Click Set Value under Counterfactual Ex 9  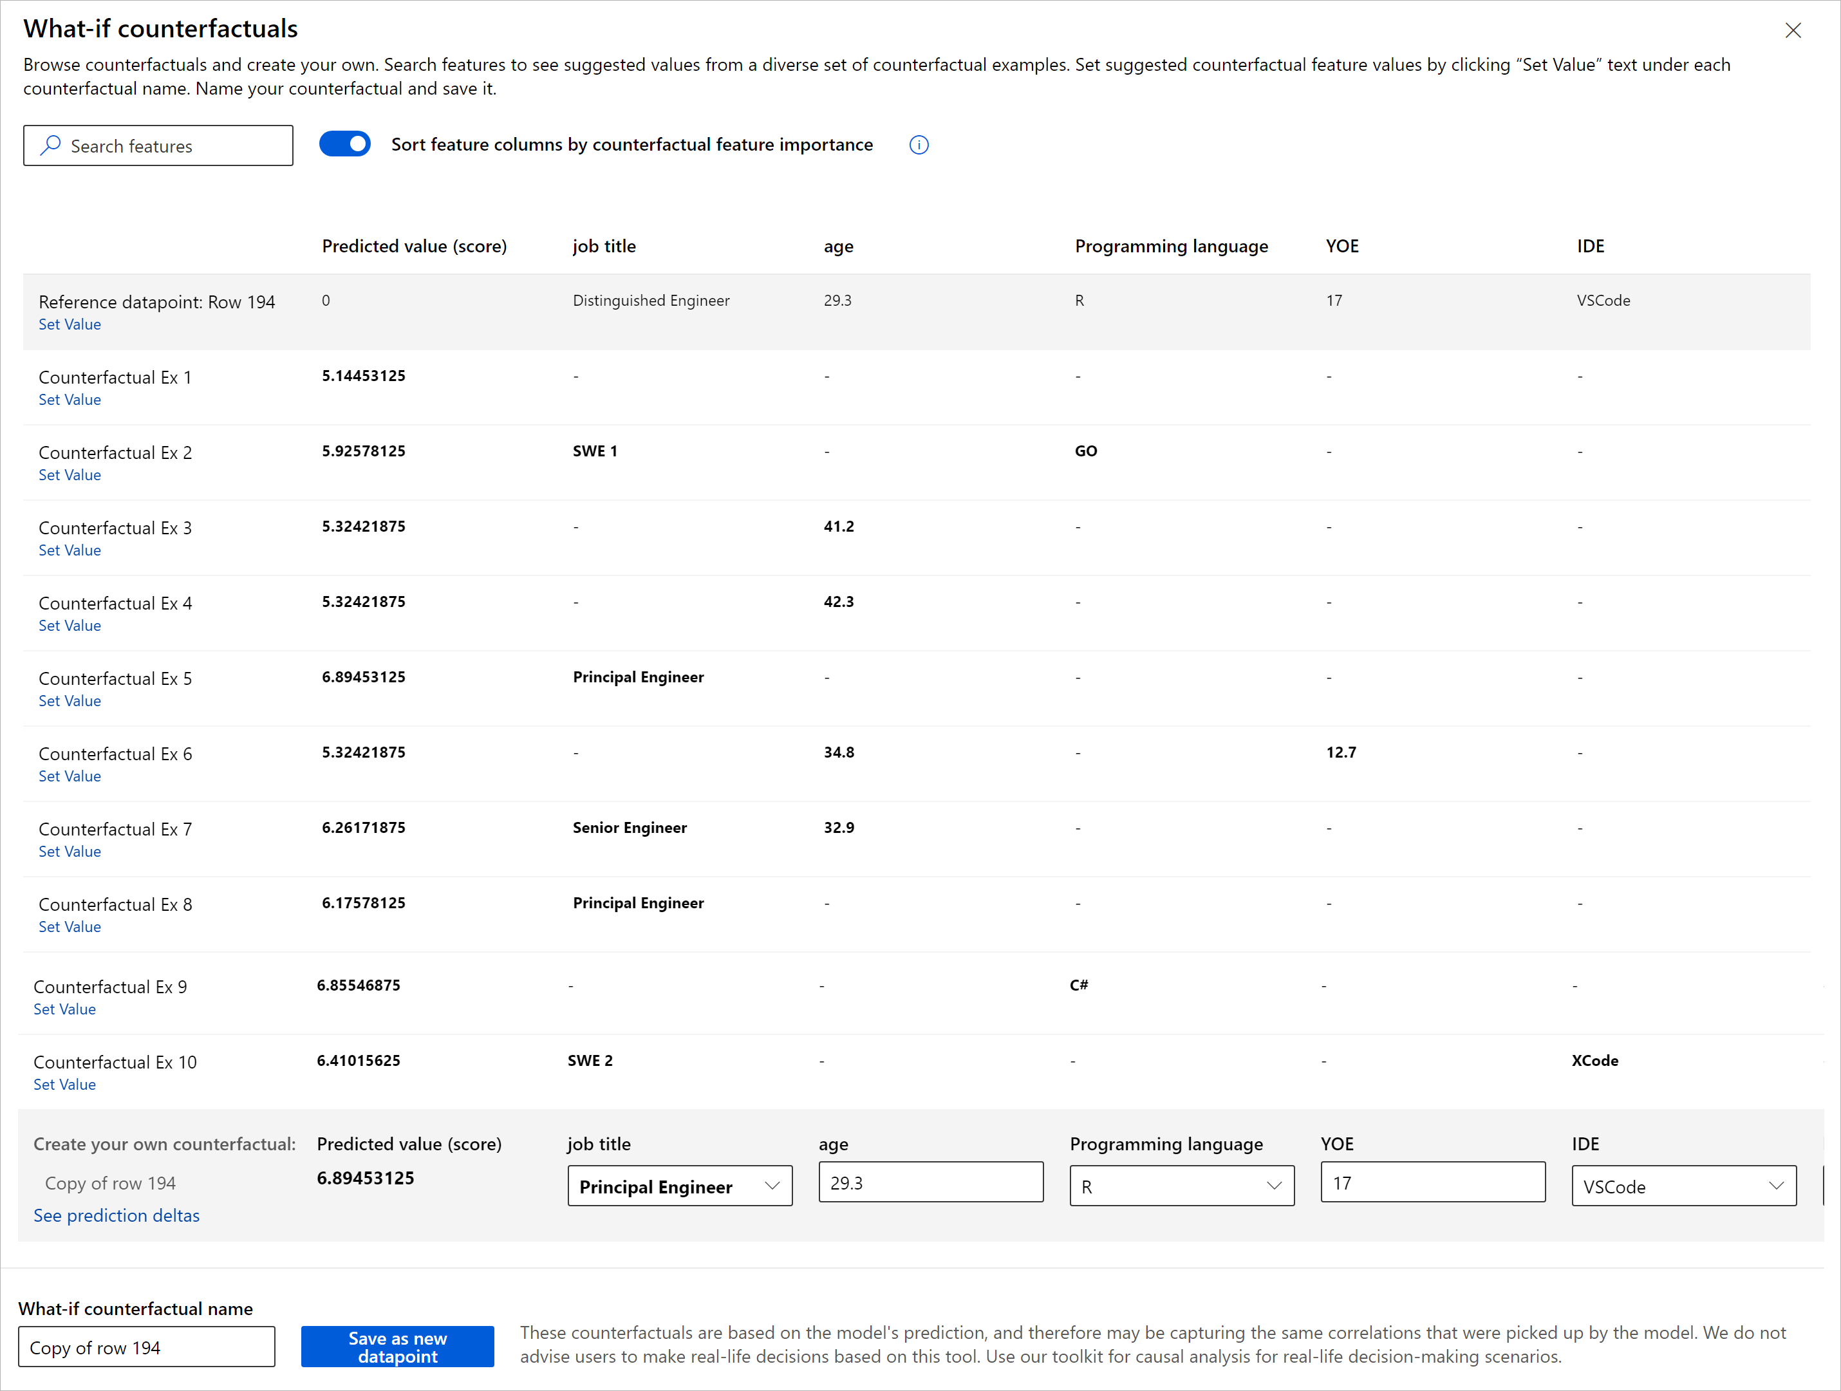[x=65, y=1009]
